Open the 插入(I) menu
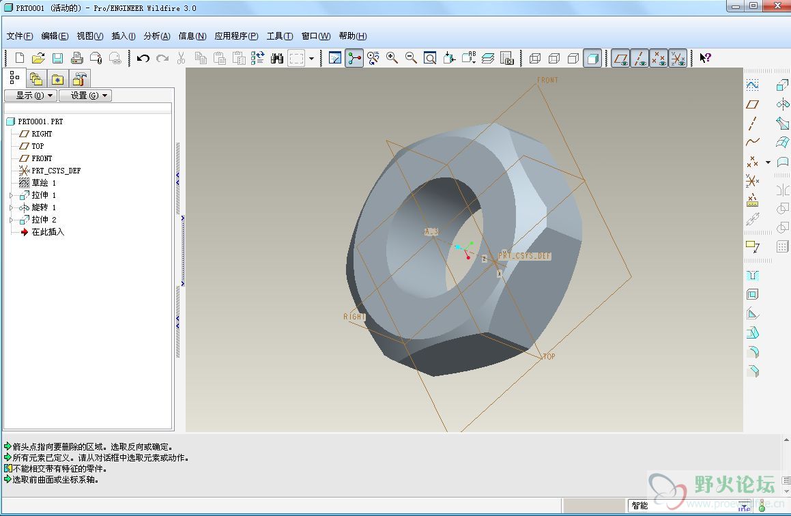Image resolution: width=791 pixels, height=516 pixels. tap(123, 35)
